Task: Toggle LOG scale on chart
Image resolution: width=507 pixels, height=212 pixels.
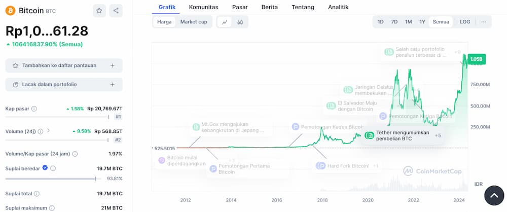Action: tap(465, 22)
